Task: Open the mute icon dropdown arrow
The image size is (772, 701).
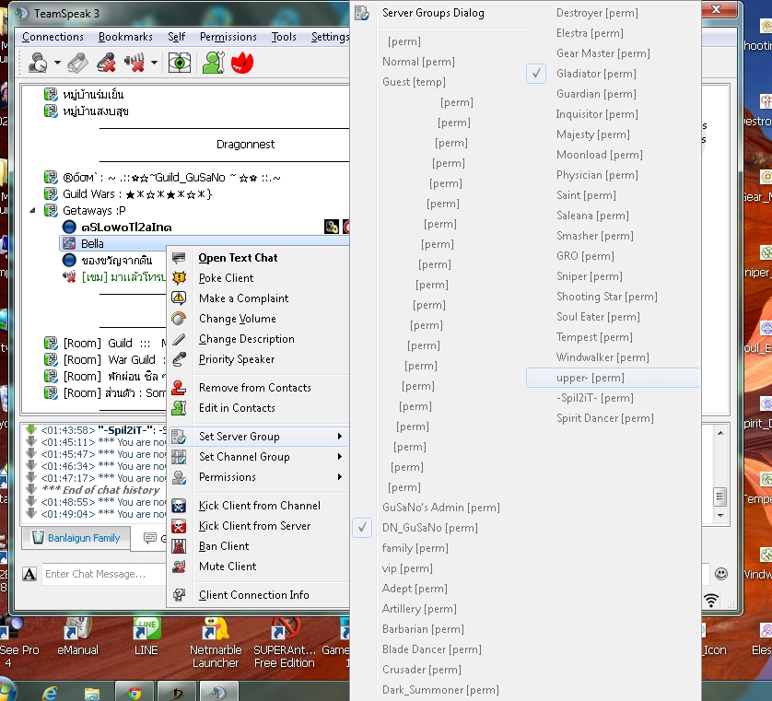Action: tap(154, 63)
